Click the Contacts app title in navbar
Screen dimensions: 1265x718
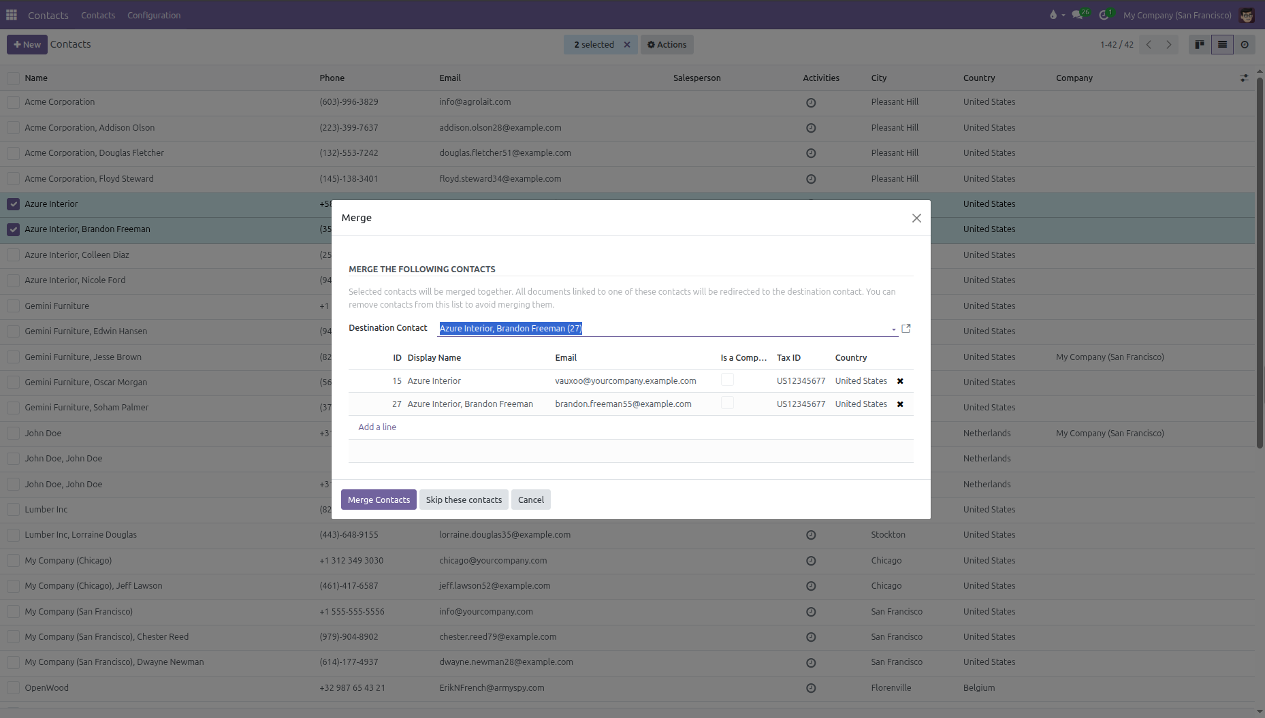(48, 15)
